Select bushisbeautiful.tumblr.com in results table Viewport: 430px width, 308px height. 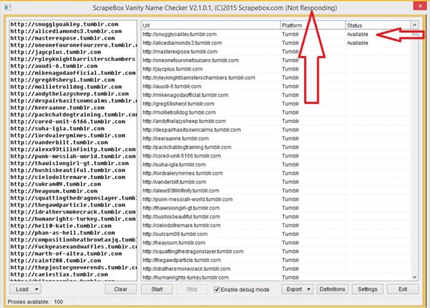tap(181, 217)
